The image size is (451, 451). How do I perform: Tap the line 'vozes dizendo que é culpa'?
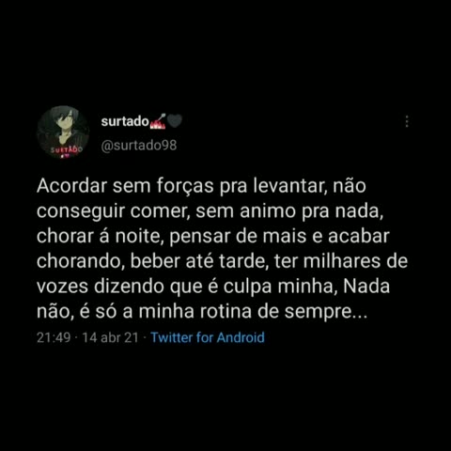213,287
